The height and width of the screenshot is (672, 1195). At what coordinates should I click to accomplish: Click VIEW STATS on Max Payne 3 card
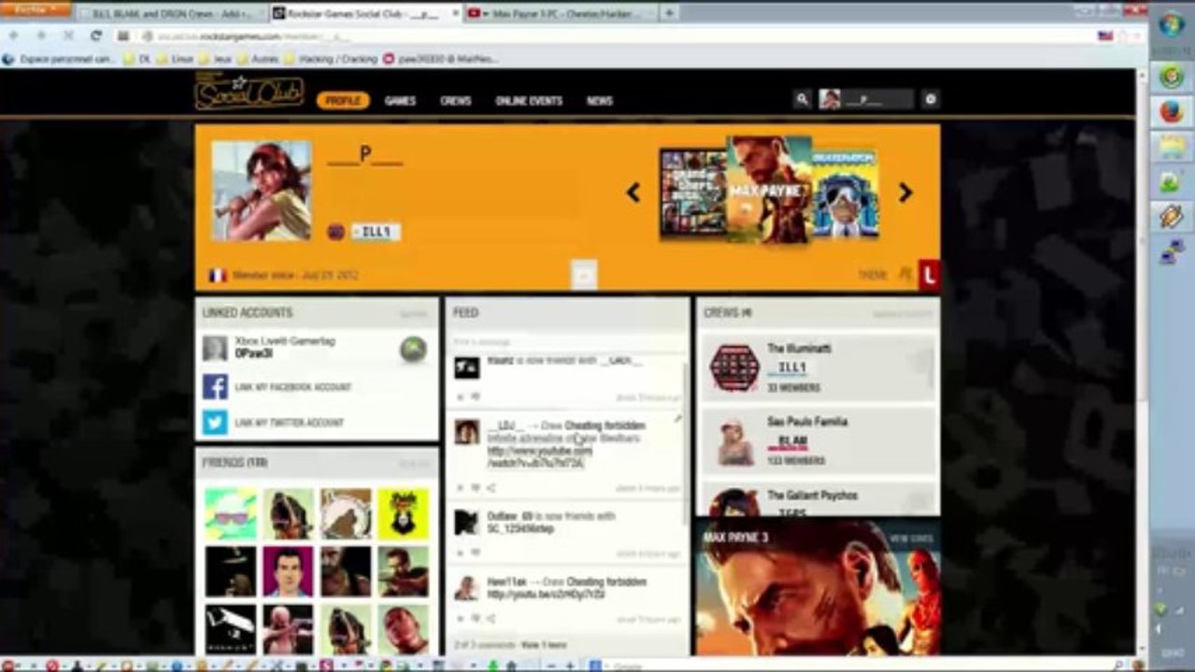pyautogui.click(x=911, y=539)
